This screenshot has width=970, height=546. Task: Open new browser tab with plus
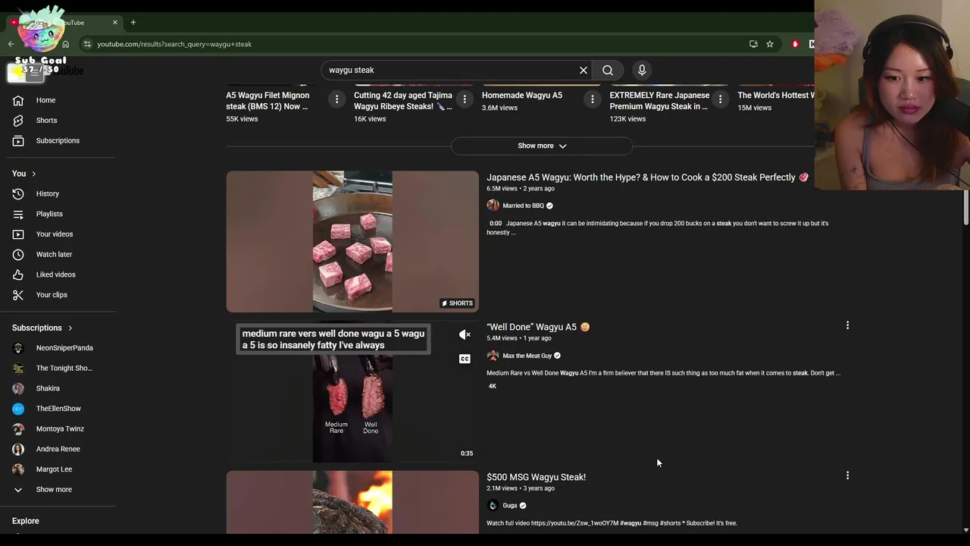point(133,23)
